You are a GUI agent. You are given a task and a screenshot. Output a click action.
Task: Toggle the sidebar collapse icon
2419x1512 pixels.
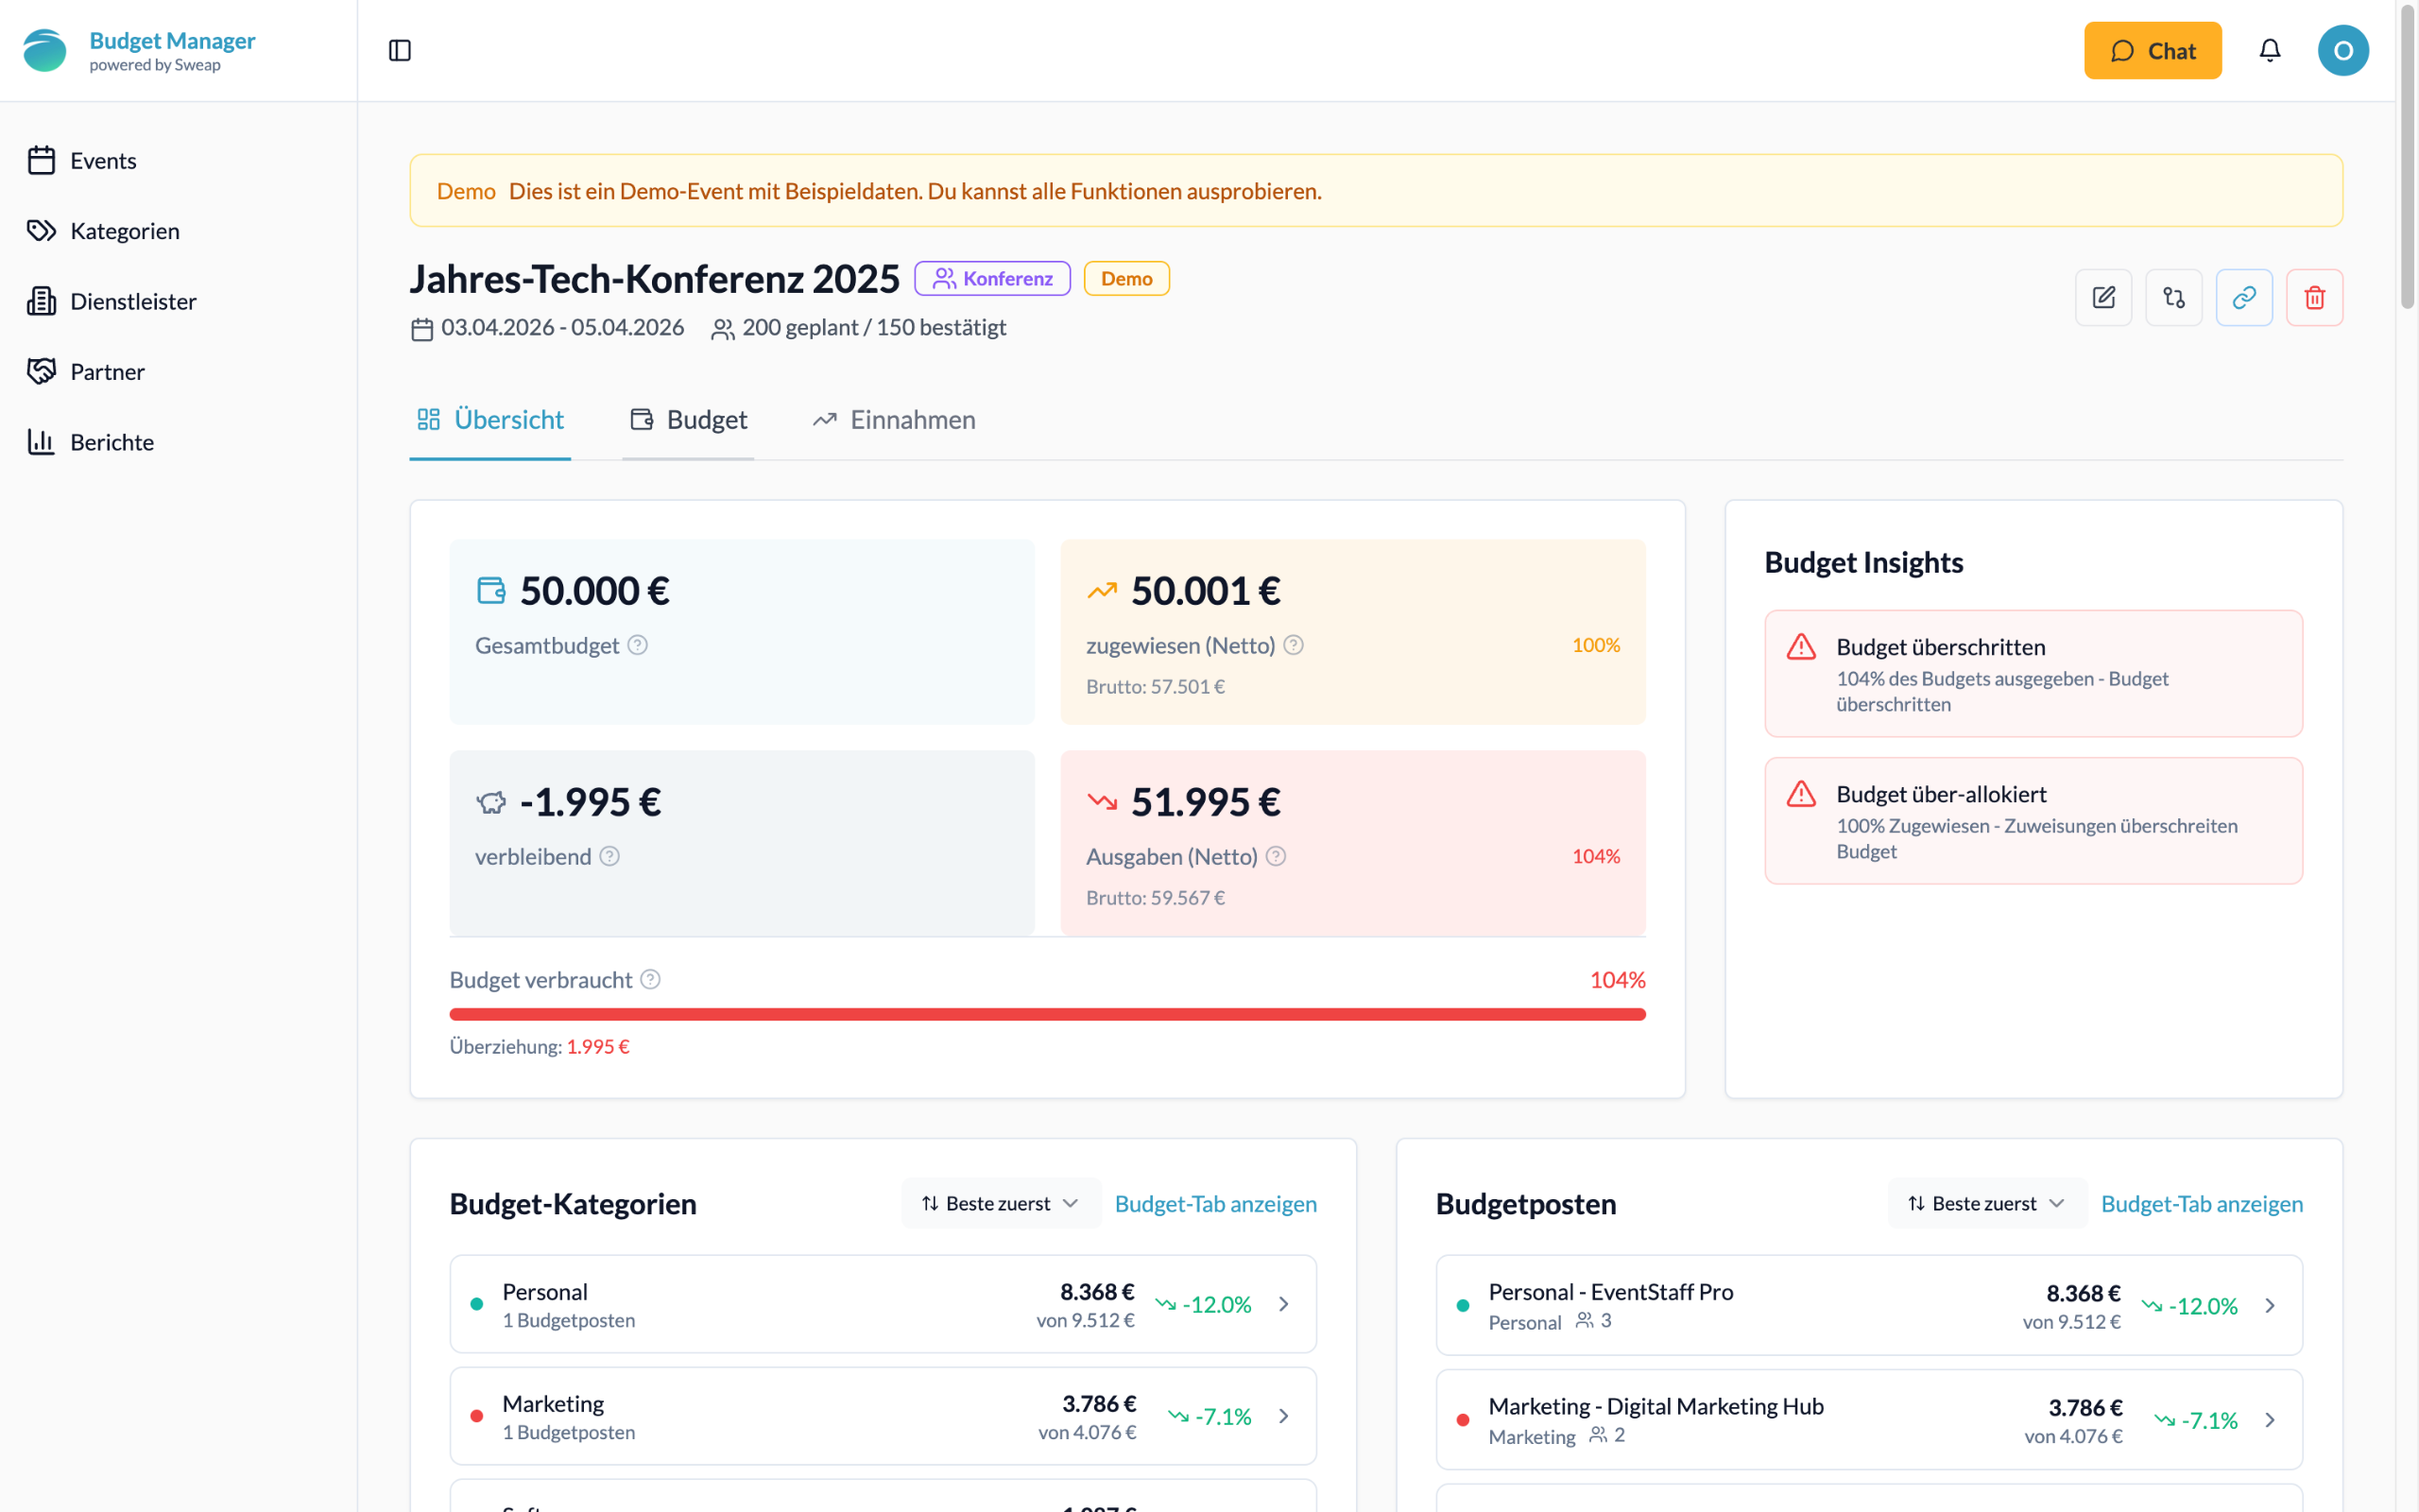tap(399, 50)
